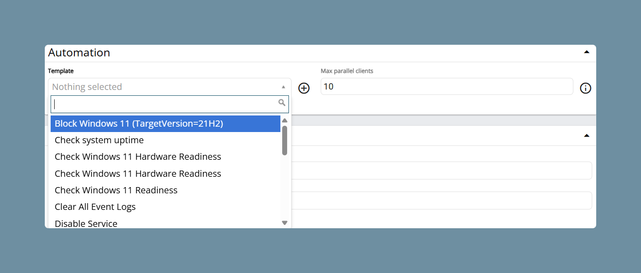Collapse the section below Automation
The width and height of the screenshot is (641, 273).
(587, 136)
